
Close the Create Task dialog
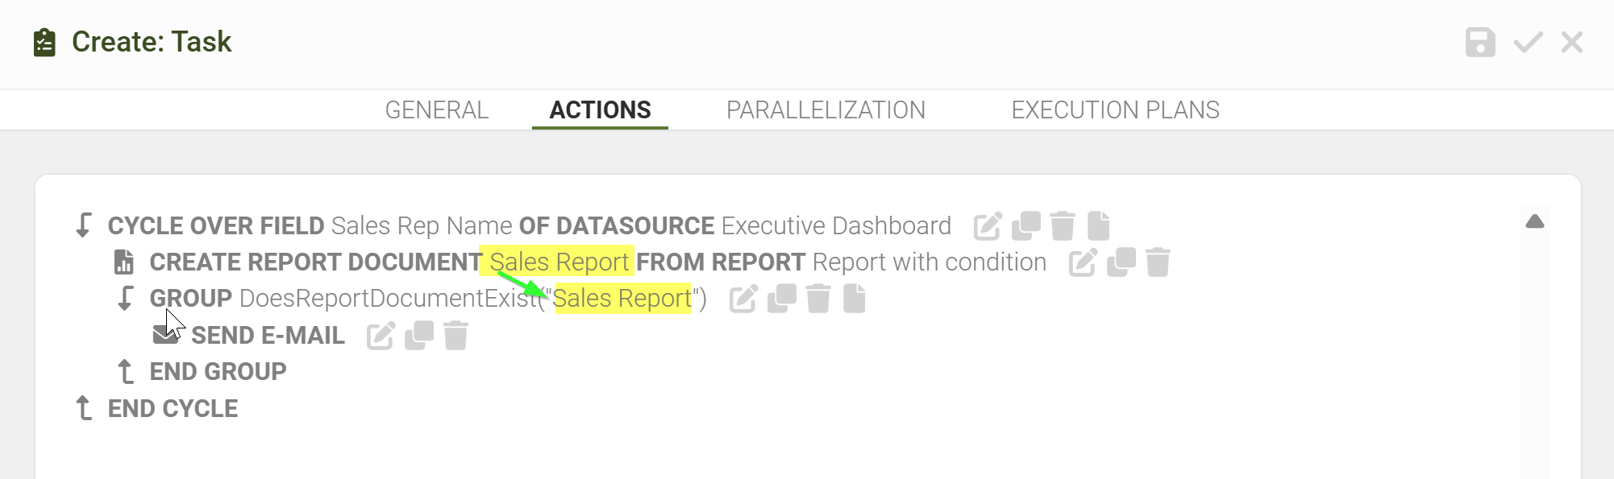[x=1572, y=42]
